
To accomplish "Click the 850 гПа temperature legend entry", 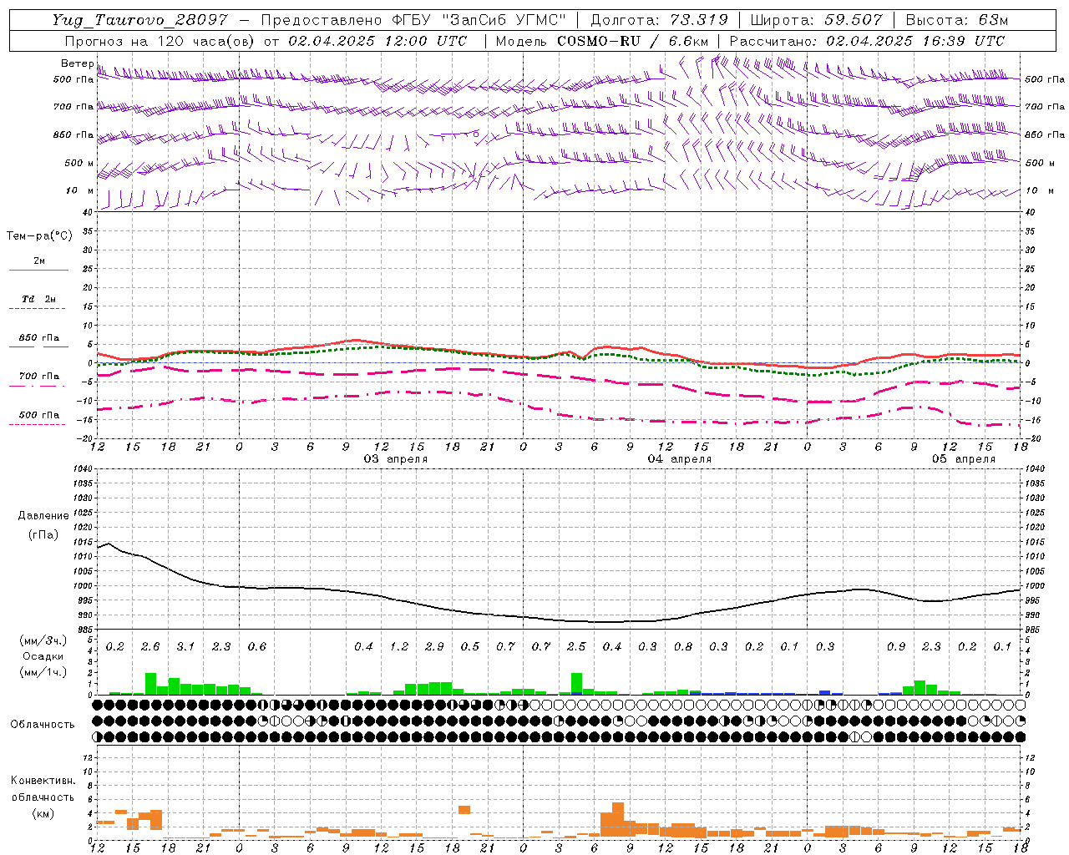I will pyautogui.click(x=39, y=338).
